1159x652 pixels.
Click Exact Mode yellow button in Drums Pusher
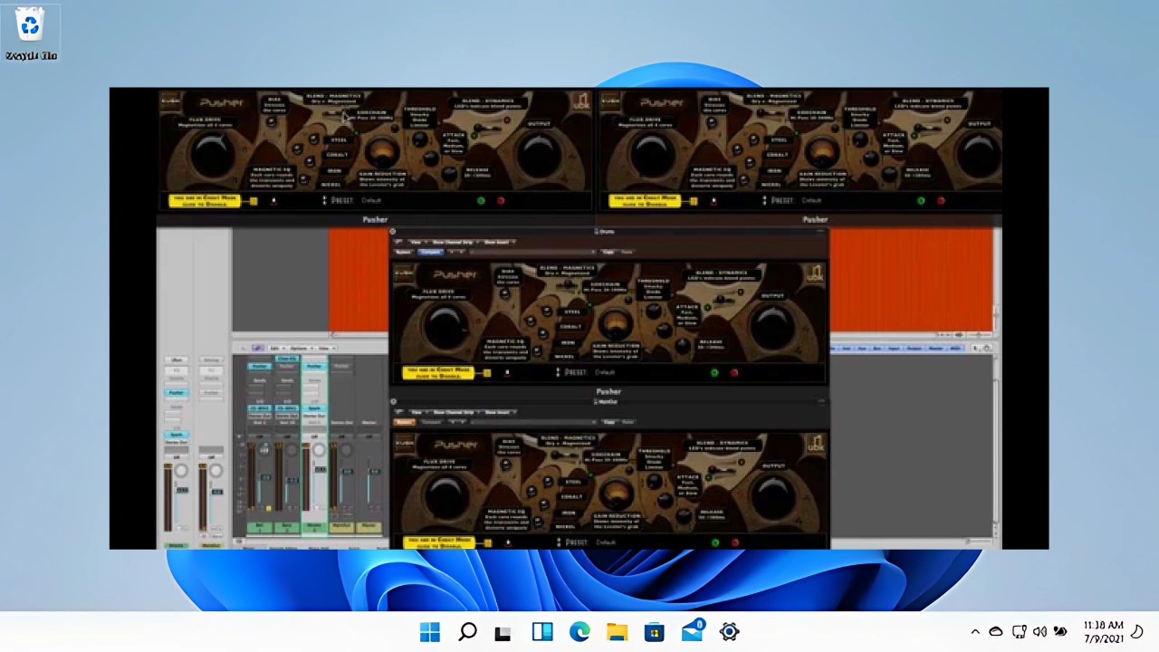[x=438, y=372]
